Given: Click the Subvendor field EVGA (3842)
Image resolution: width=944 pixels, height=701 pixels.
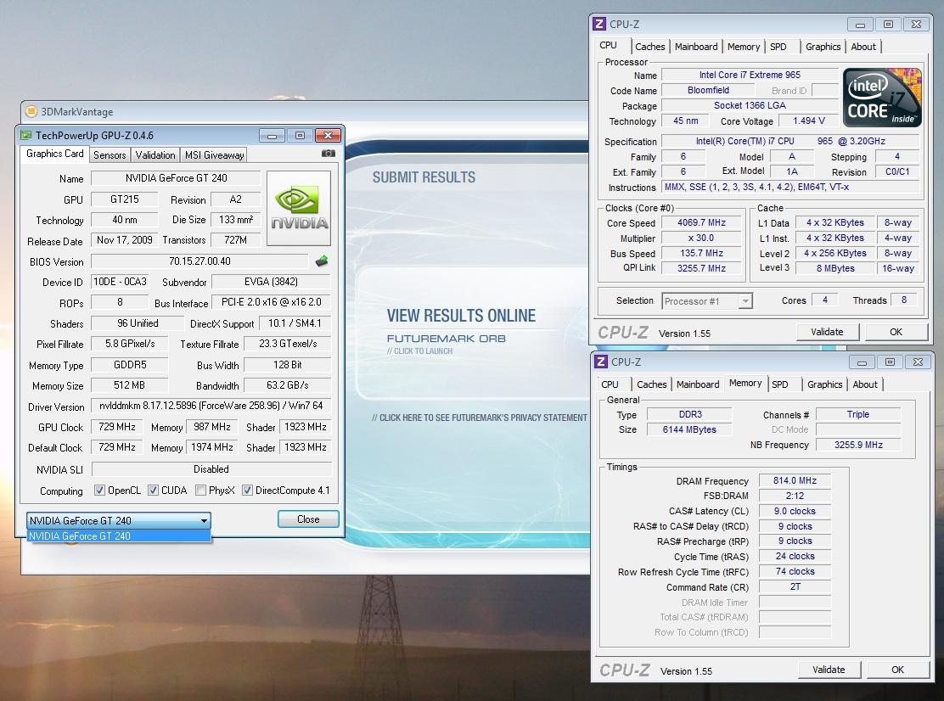Looking at the screenshot, I should 271,282.
